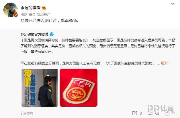Open the username 永远的偏锋

(30, 8)
